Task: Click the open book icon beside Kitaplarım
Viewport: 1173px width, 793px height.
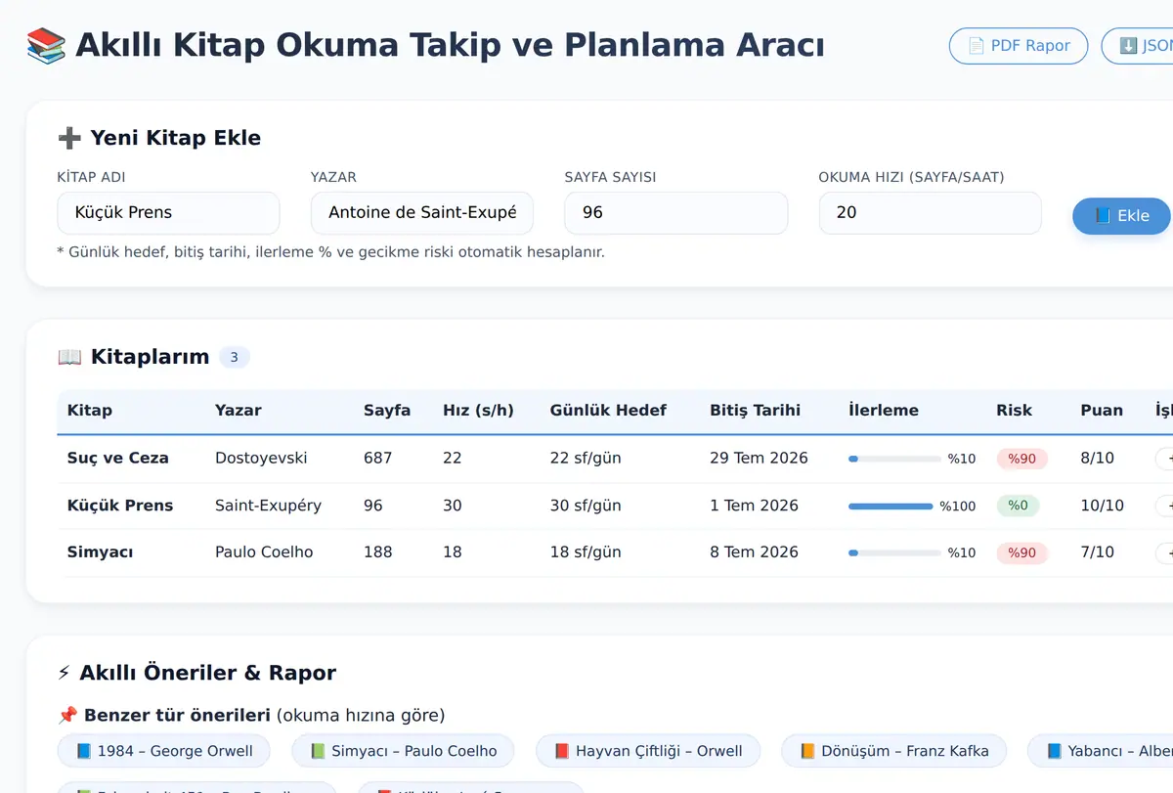Action: click(69, 357)
